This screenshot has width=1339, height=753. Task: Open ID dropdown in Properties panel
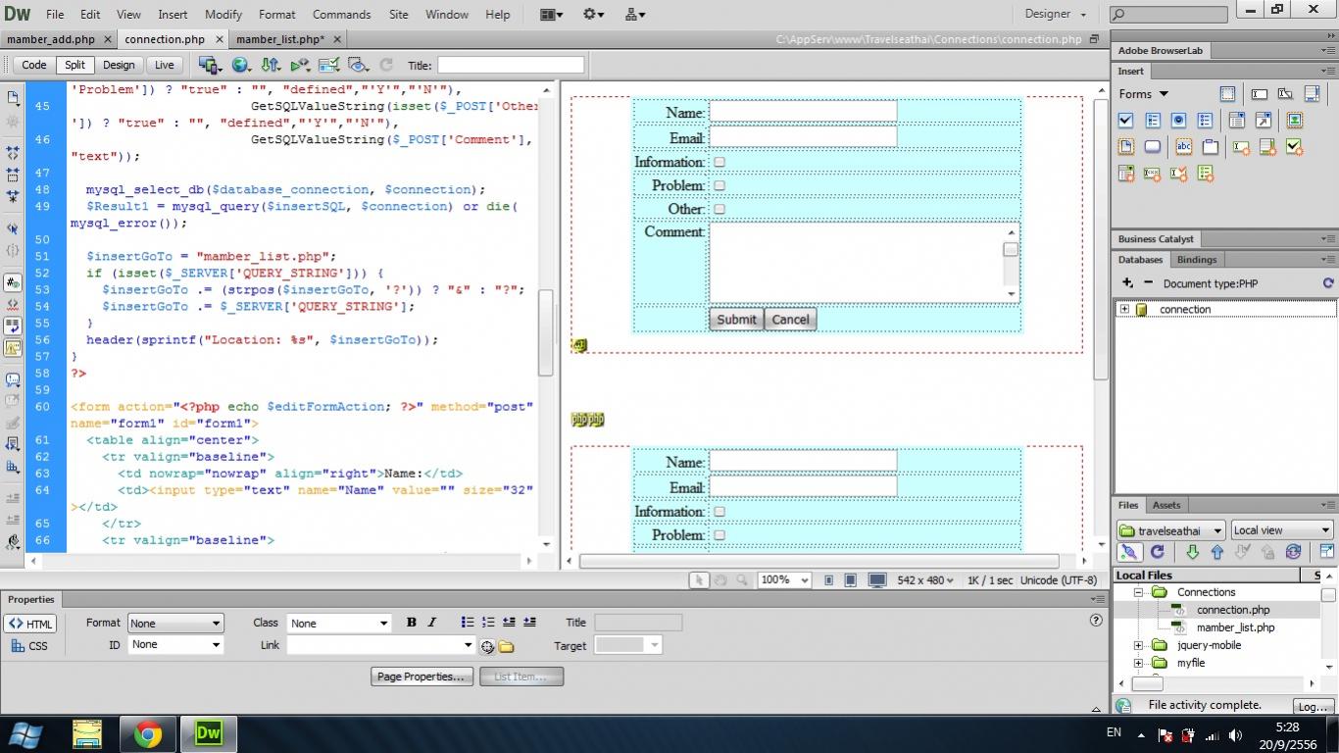[x=175, y=645]
